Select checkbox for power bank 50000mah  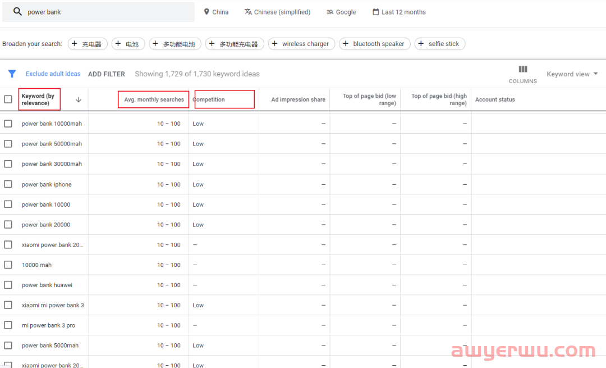click(8, 144)
